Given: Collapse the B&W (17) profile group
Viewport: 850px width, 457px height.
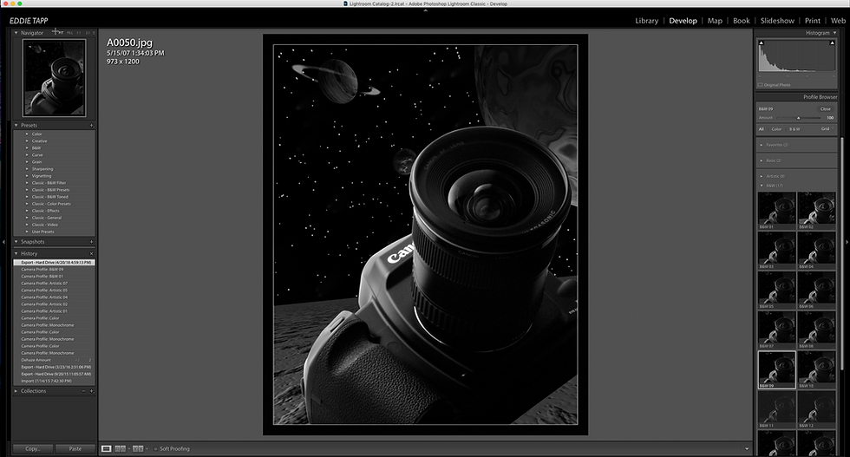Looking at the screenshot, I should [762, 186].
